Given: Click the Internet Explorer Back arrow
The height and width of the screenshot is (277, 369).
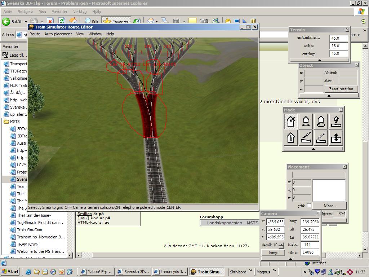Looking at the screenshot, I should (x=6, y=21).
